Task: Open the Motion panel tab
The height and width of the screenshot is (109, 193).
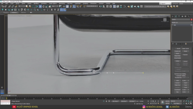Action: pos(182,16)
